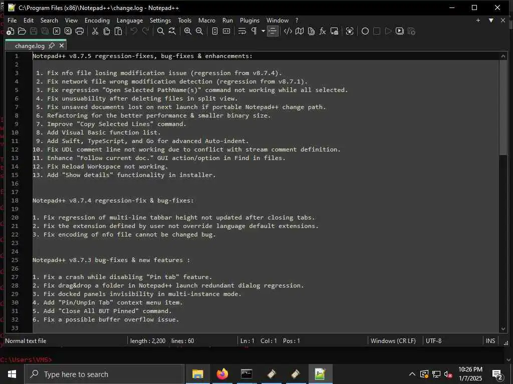Click the Copy toolbar icon
Screen dimensions: 513x384
click(107, 31)
